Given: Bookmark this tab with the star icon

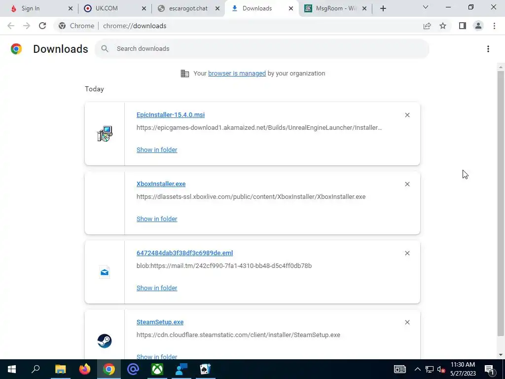Looking at the screenshot, I should tap(443, 26).
